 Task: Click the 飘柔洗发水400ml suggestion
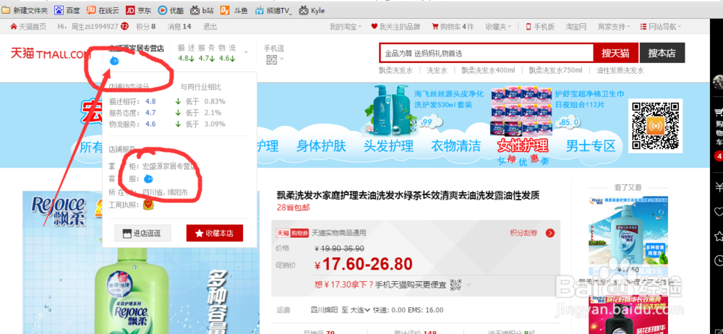pyautogui.click(x=488, y=71)
